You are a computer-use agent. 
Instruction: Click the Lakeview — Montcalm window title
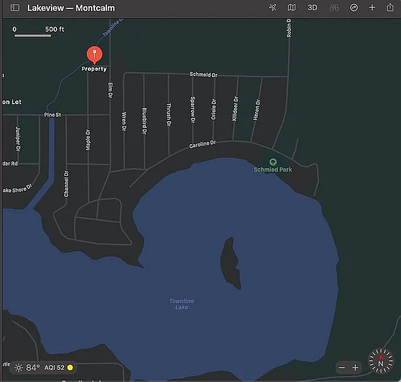tap(71, 8)
